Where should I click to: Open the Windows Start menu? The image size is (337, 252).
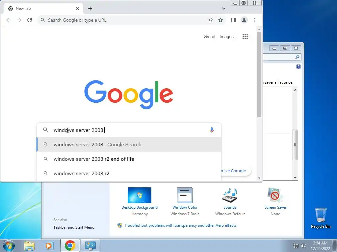click(x=9, y=245)
